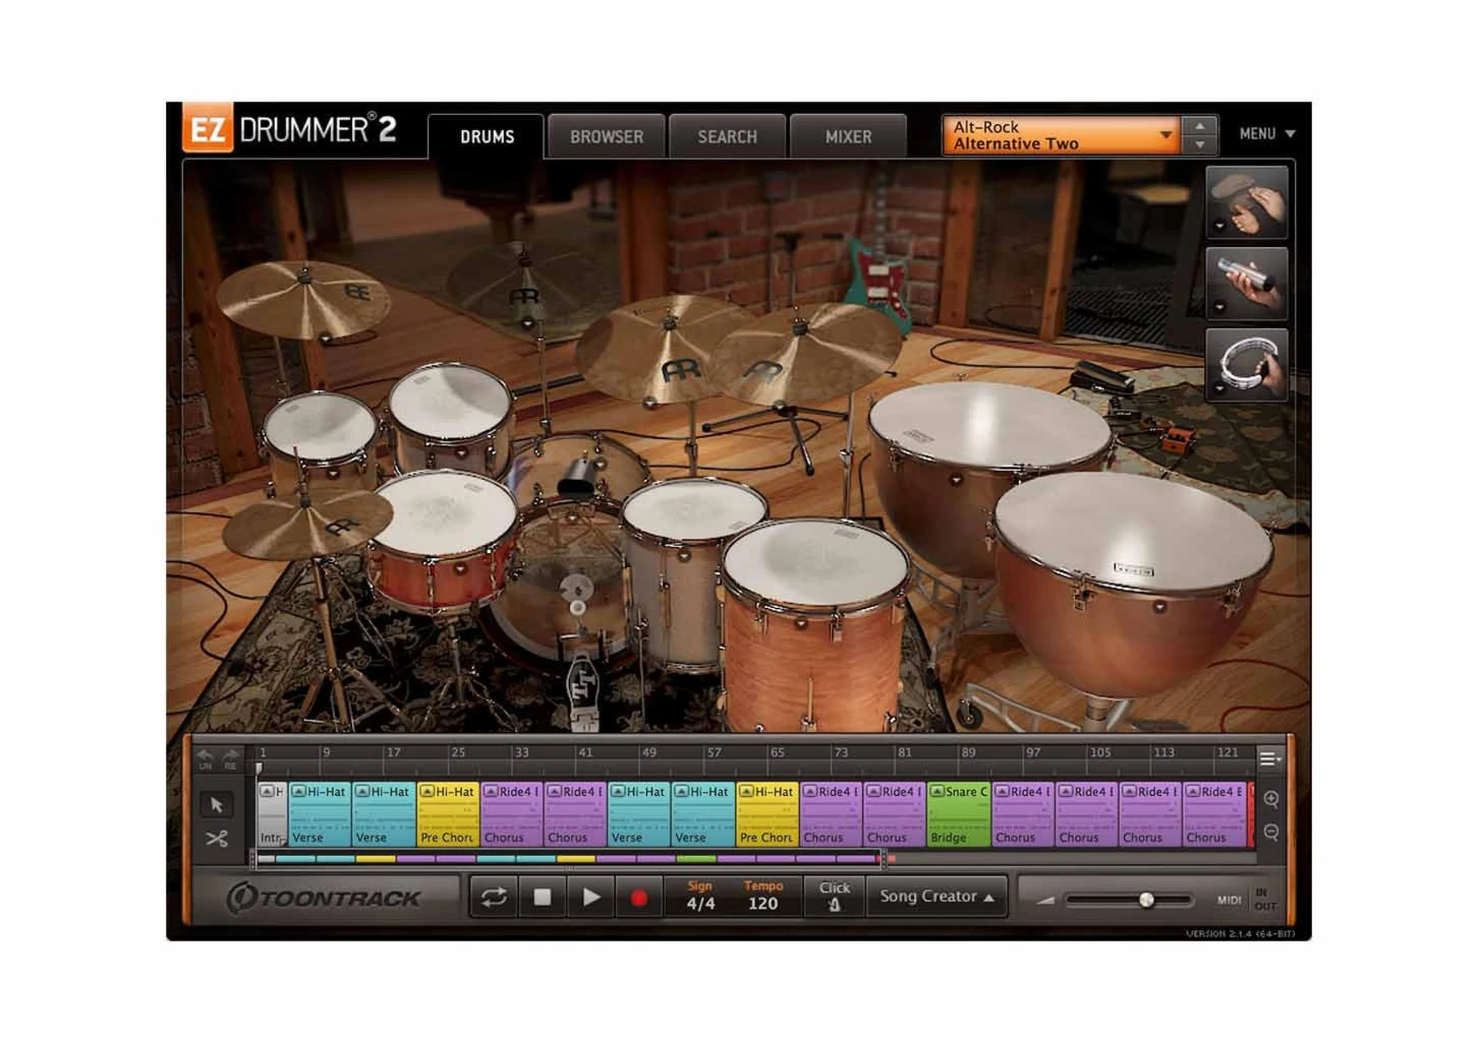Open the Alt-Rock preset dropdown
The image size is (1478, 1043).
pyautogui.click(x=1062, y=135)
